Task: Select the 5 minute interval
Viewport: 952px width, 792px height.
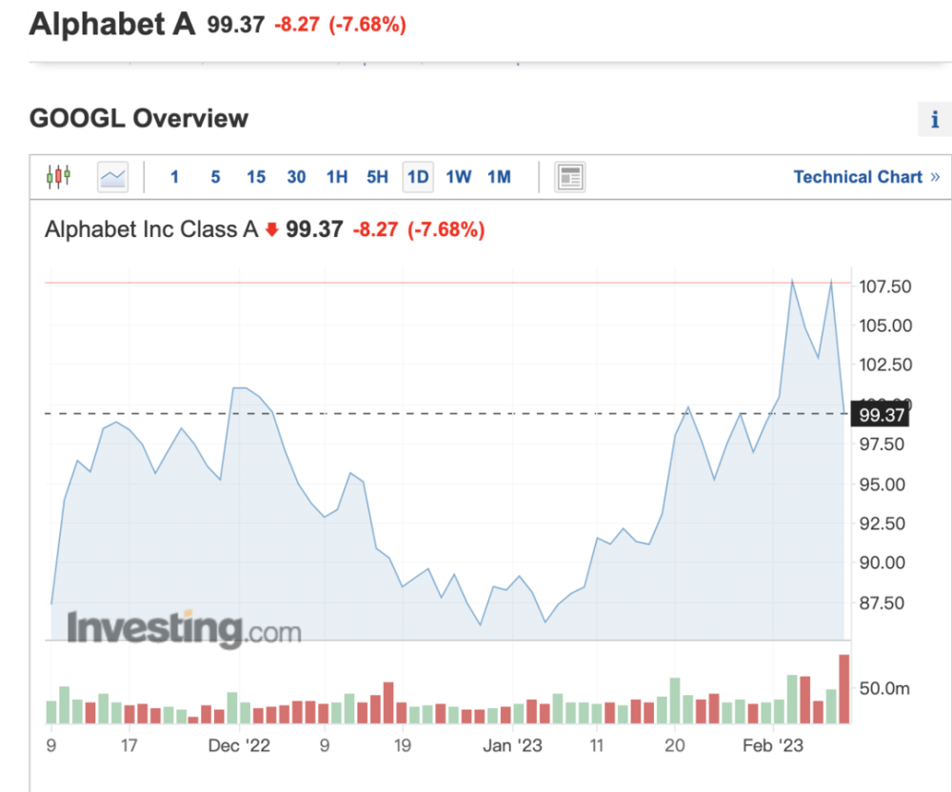Action: [215, 177]
